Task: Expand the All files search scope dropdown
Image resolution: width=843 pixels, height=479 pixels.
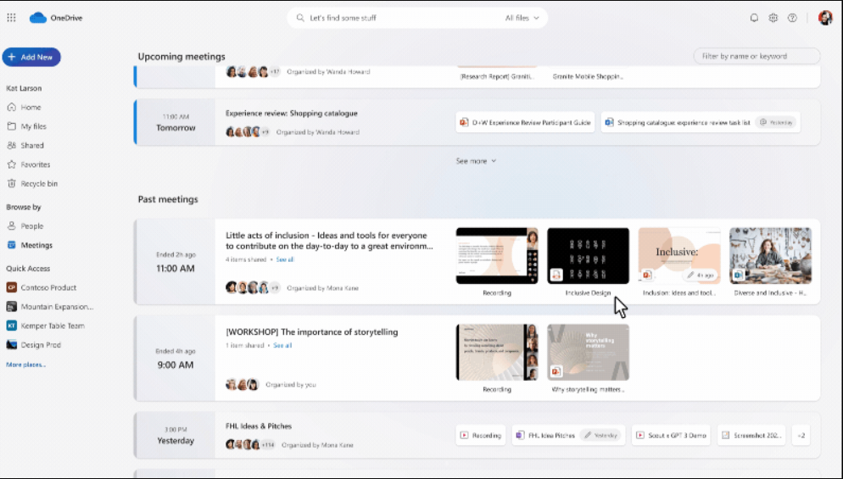Action: pos(520,18)
